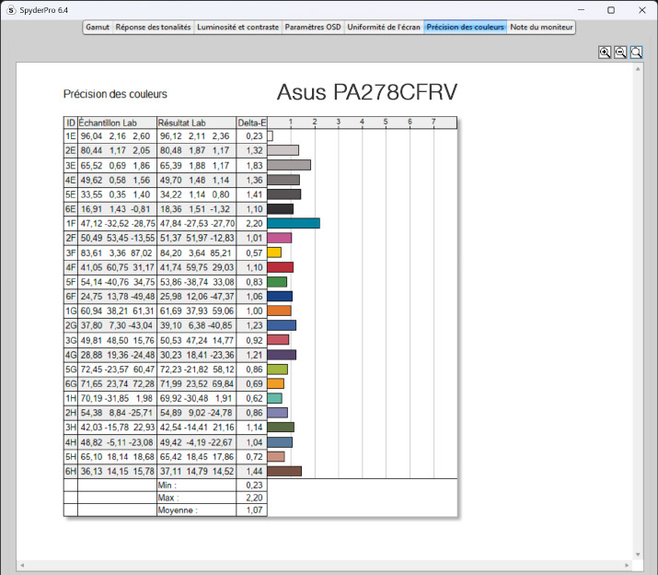Click sample Lab values in row 4E

115,180
